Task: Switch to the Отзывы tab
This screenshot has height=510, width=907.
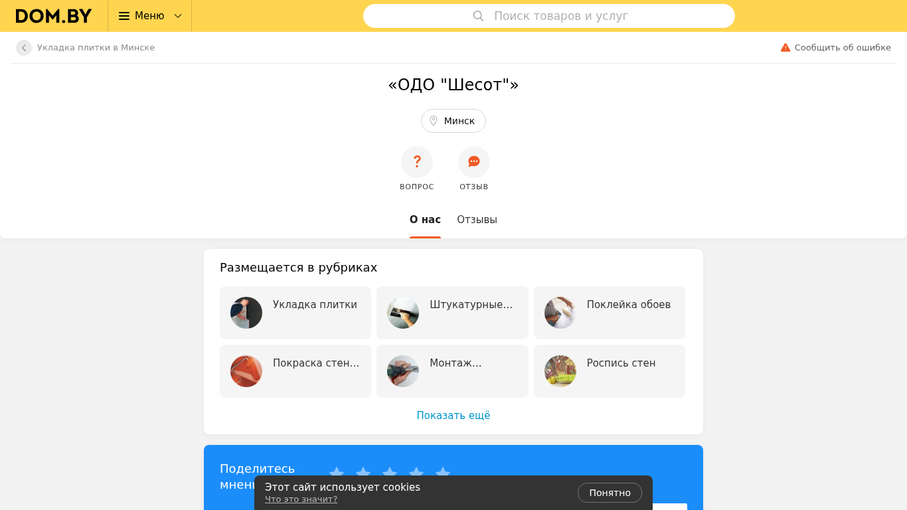Action: click(477, 220)
